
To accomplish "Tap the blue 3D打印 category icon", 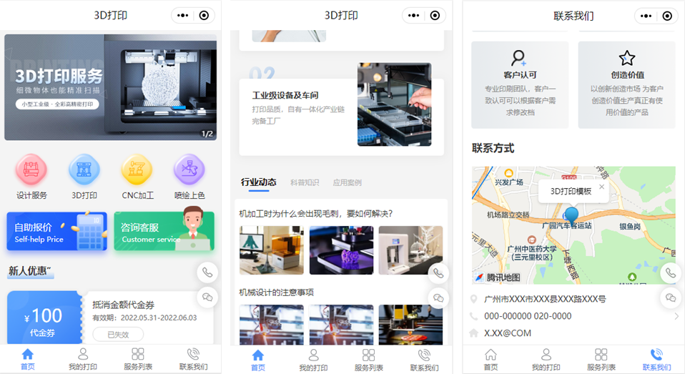I will pos(84,169).
